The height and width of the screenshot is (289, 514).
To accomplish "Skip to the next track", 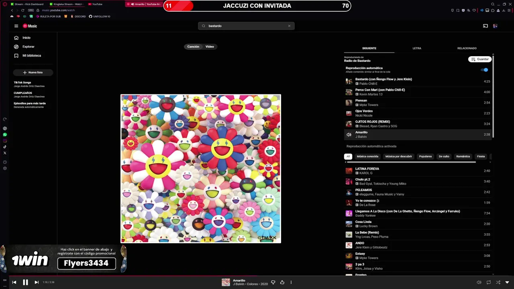I will click(x=37, y=282).
